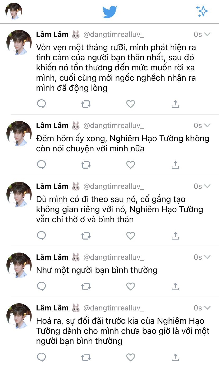Open tweet text "Đêm hôm ấy xong, Nghiêm Hạo Tường"

pos(123,143)
